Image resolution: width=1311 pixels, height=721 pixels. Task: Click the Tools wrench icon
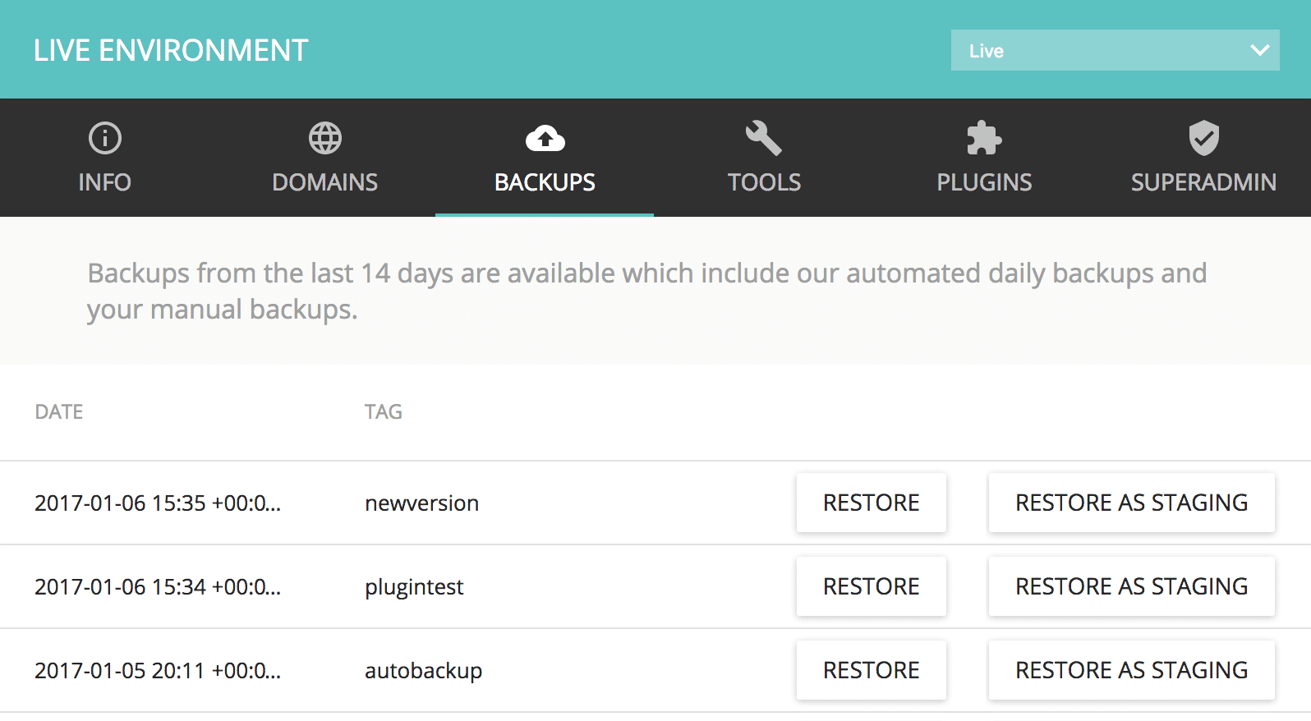click(764, 138)
